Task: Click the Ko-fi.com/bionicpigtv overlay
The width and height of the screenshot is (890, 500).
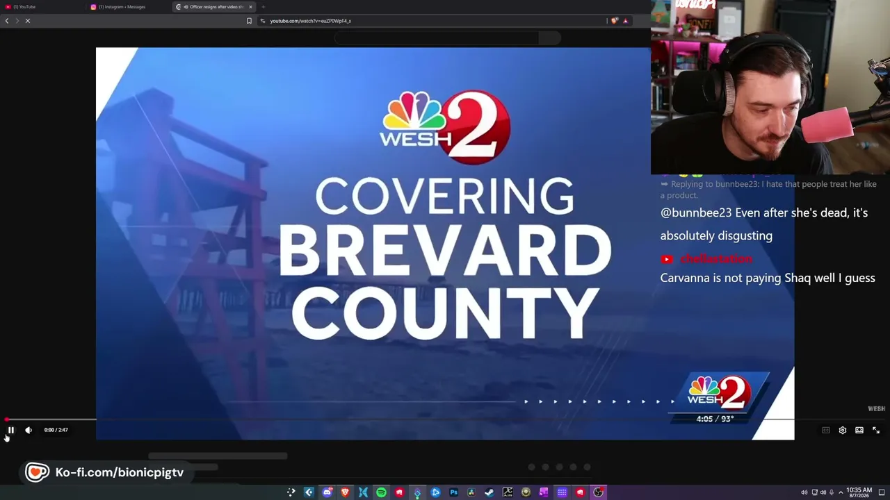Action: pyautogui.click(x=105, y=472)
